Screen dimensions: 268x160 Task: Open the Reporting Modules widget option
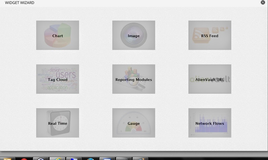(x=133, y=79)
